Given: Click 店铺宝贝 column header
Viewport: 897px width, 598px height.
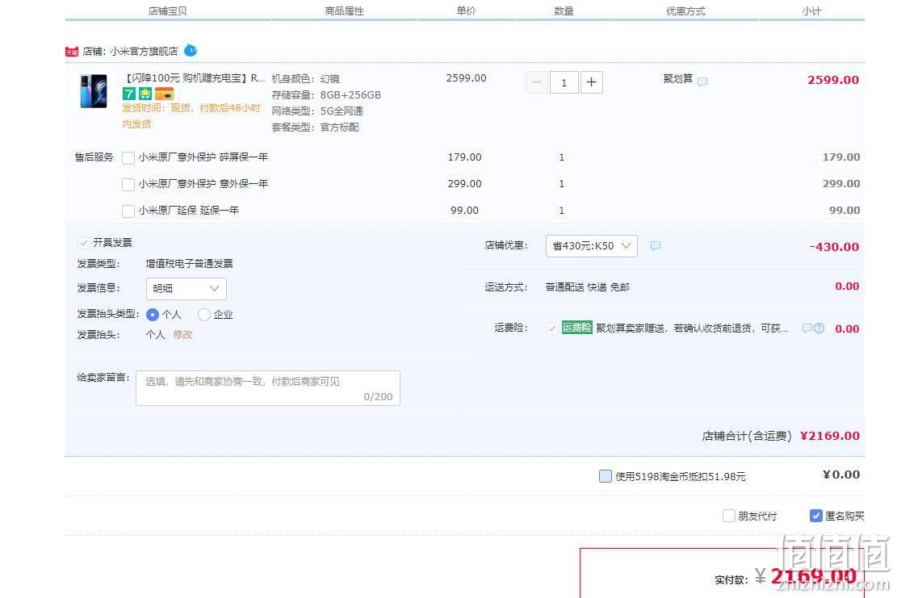Looking at the screenshot, I should (167, 10).
